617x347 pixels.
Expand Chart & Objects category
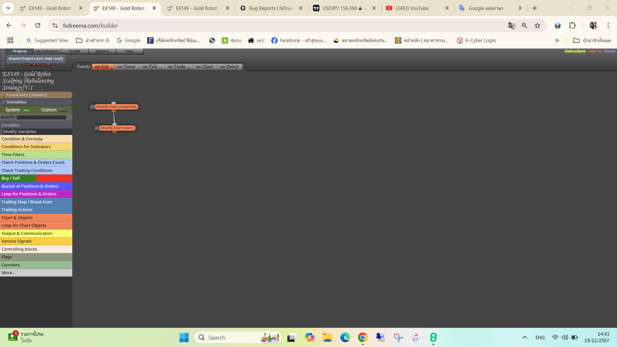tap(36, 218)
